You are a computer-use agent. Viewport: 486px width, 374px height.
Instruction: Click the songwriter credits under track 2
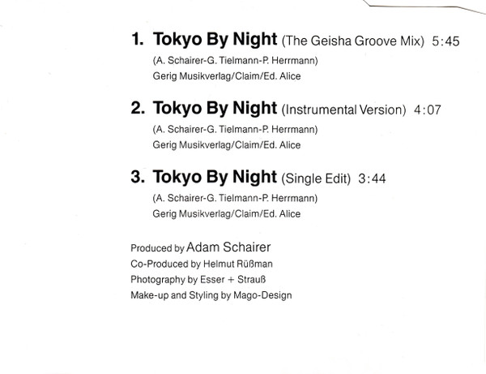[x=234, y=131]
